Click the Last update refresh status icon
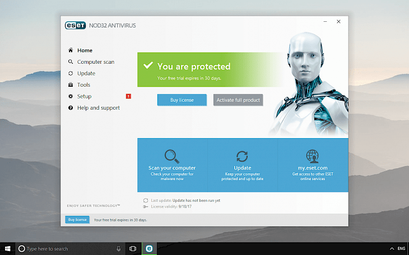 click(x=146, y=200)
